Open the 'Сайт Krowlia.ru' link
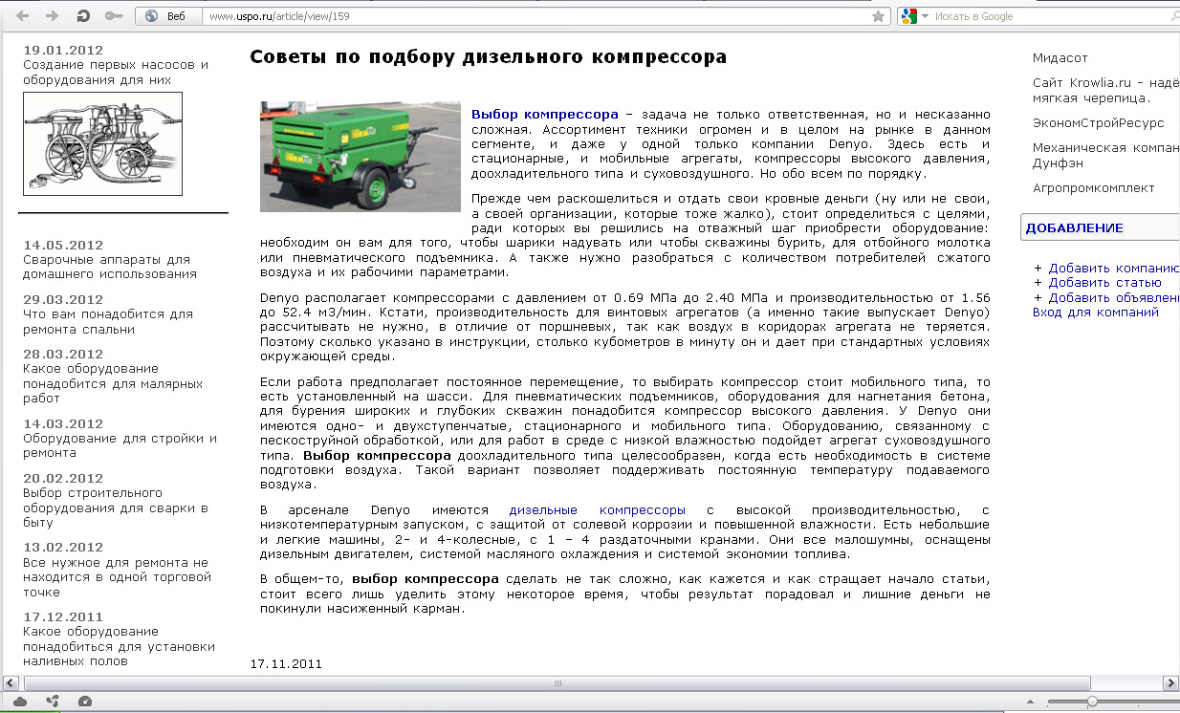1180x713 pixels. click(x=1105, y=90)
